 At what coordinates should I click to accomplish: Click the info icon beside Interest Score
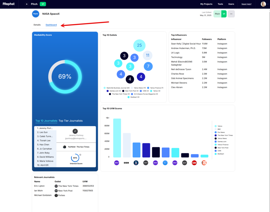pyautogui.click(x=80, y=155)
